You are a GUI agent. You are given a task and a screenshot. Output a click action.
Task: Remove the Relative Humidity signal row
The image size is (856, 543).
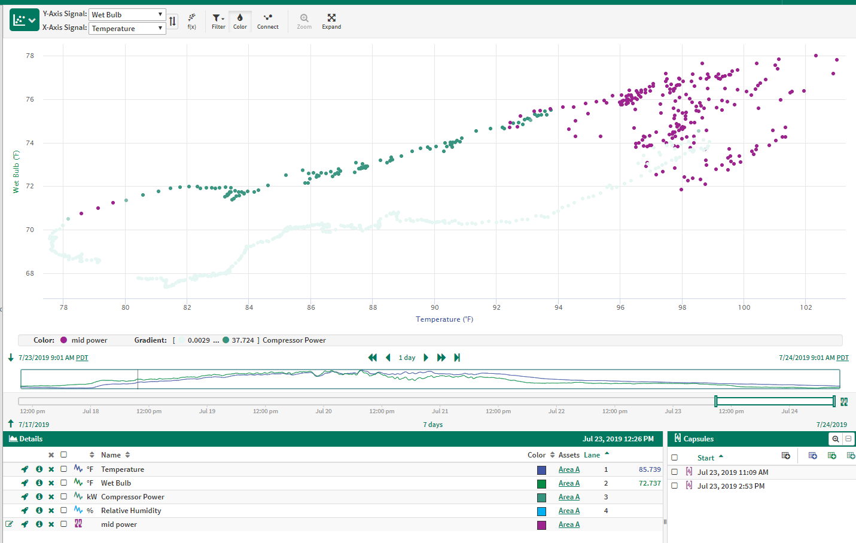tap(51, 511)
